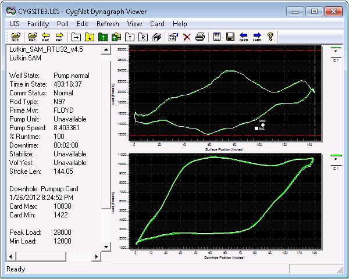Open the Poll menu

(63, 24)
